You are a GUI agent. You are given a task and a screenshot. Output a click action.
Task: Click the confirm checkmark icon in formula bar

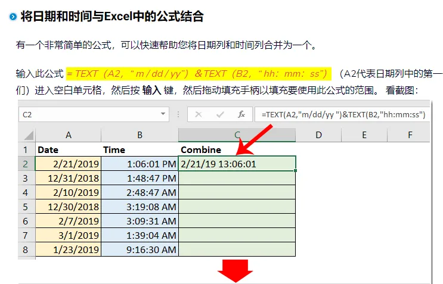point(220,114)
